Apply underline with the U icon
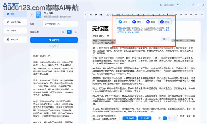The image size is (207, 124). click(x=148, y=15)
